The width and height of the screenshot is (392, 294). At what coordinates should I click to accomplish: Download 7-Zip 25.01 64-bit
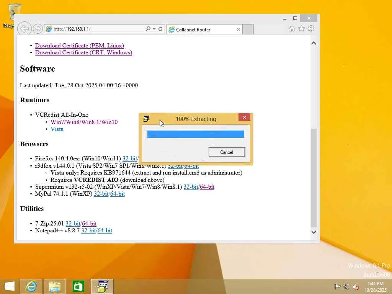89,224
